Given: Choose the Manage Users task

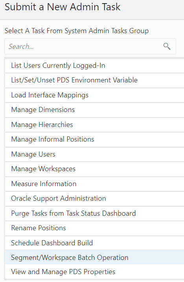Looking at the screenshot, I should [94, 154].
